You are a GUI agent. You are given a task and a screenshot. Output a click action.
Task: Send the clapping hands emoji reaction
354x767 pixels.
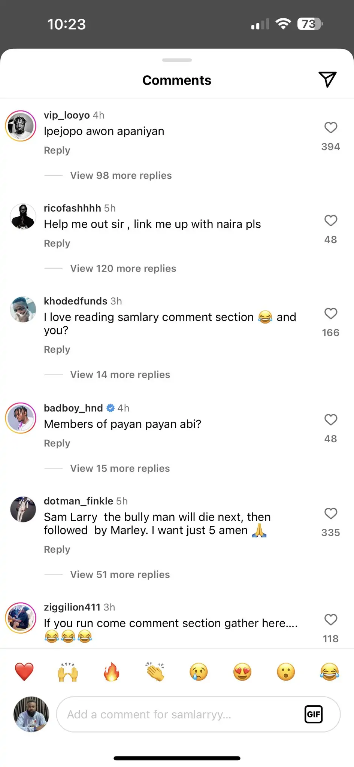click(155, 671)
